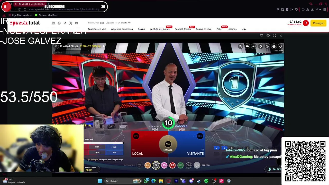Select the 5 chip
This screenshot has height=185, width=329.
[x=156, y=165]
